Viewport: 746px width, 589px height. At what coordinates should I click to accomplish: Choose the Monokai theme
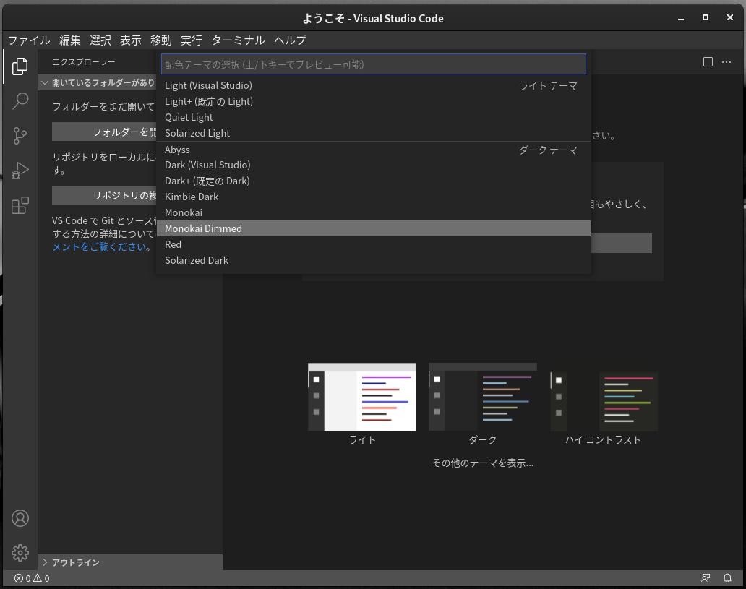374,212
